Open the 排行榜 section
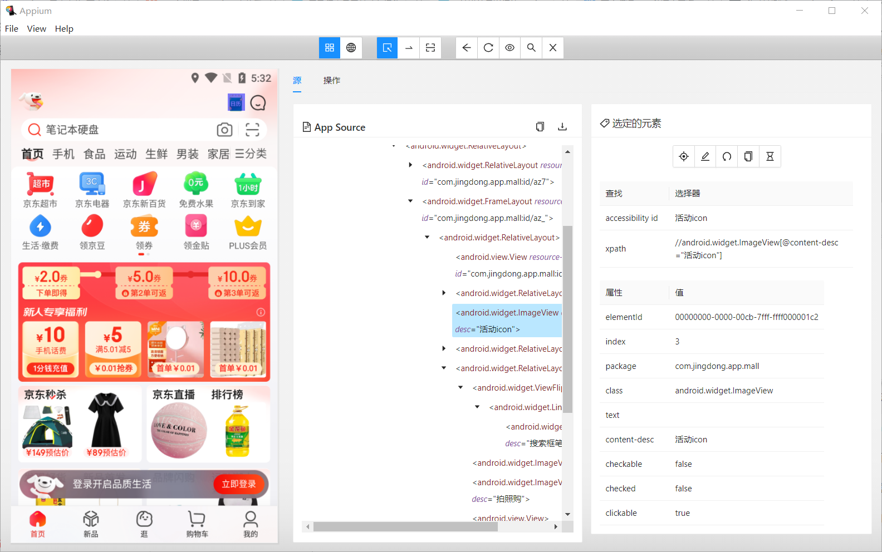The height and width of the screenshot is (552, 882). tap(227, 395)
